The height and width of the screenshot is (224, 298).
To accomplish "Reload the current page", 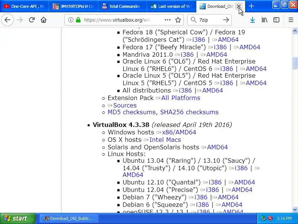I will (32, 20).
